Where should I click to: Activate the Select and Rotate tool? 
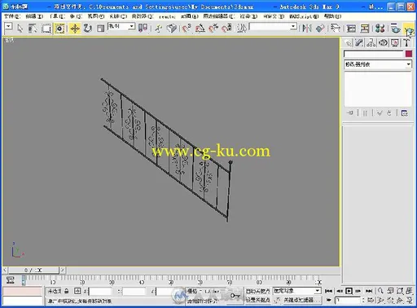point(87,29)
